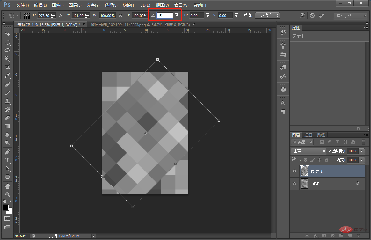Select the Horizontal Type tool
The height and width of the screenshot is (240, 371).
(x=7, y=160)
